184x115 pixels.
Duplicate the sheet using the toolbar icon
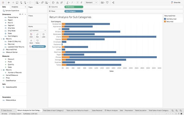point(42,2)
